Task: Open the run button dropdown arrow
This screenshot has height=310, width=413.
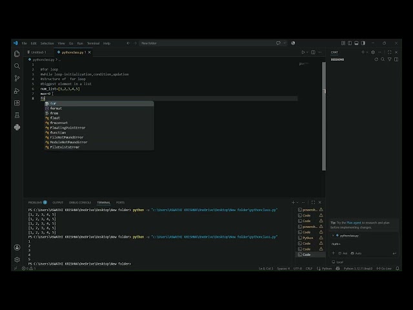Action: (x=307, y=52)
